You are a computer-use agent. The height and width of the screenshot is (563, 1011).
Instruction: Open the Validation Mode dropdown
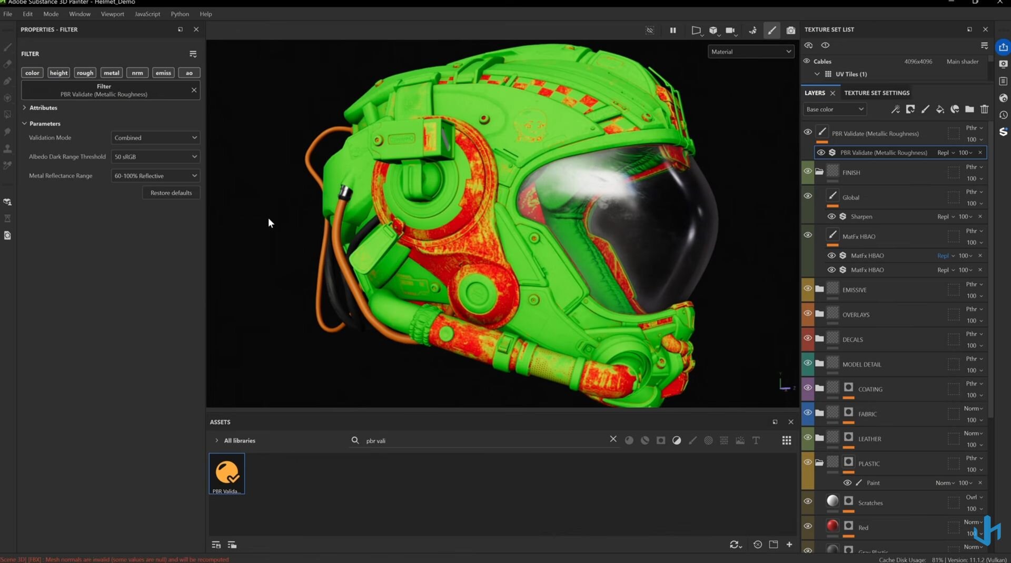[x=155, y=138]
